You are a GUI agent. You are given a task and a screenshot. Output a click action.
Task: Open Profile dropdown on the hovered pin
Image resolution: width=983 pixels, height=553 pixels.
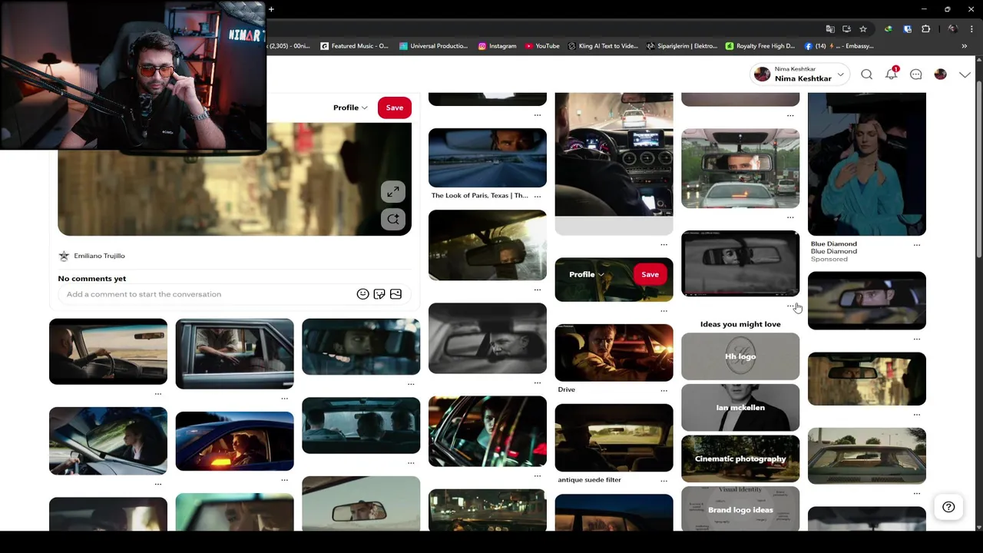coord(586,274)
